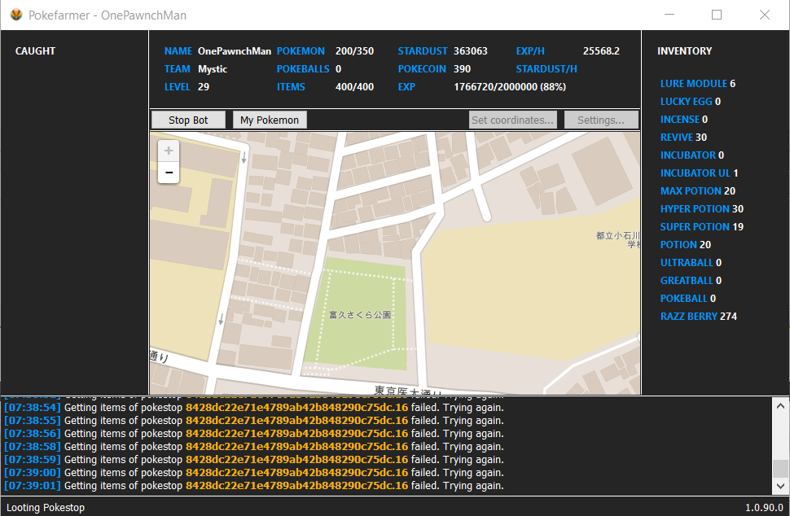
Task: Click the POKEBALL 0 inventory entry
Action: click(687, 299)
